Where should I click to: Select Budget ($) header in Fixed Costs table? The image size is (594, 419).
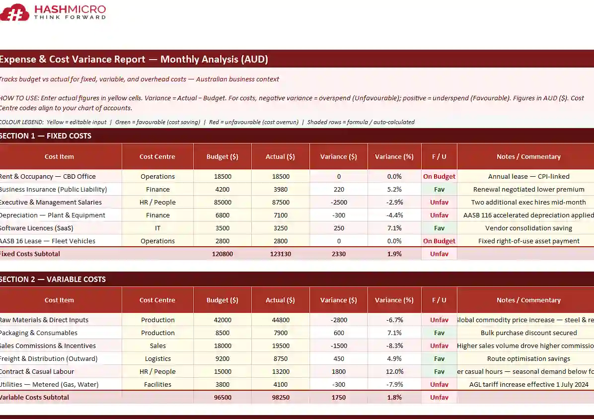point(222,156)
